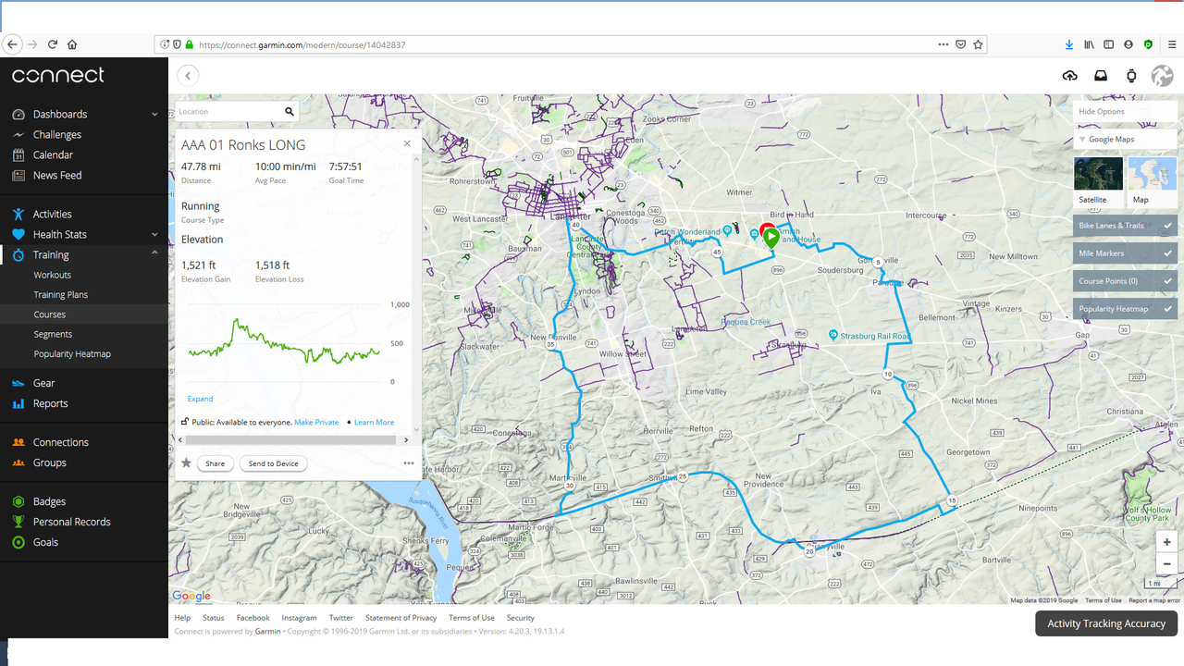The image size is (1184, 666).
Task: Click the Make Private link
Action: pyautogui.click(x=316, y=423)
